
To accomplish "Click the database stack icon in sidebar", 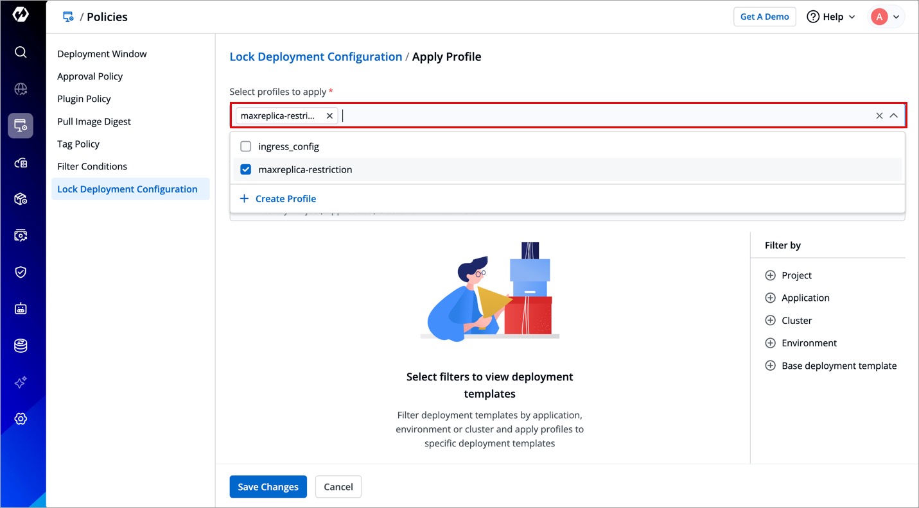I will coord(21,346).
